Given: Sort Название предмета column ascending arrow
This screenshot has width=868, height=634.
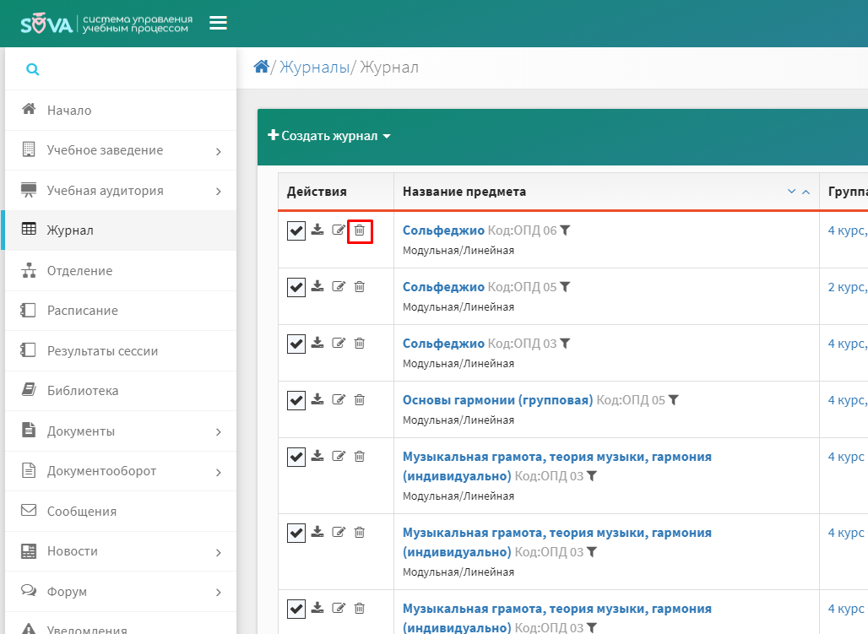Looking at the screenshot, I should click(x=806, y=192).
